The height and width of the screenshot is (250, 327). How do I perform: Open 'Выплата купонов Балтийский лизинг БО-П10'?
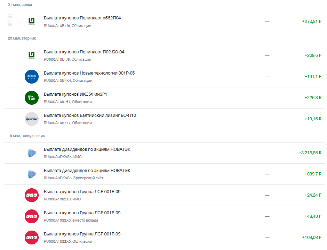(90, 115)
